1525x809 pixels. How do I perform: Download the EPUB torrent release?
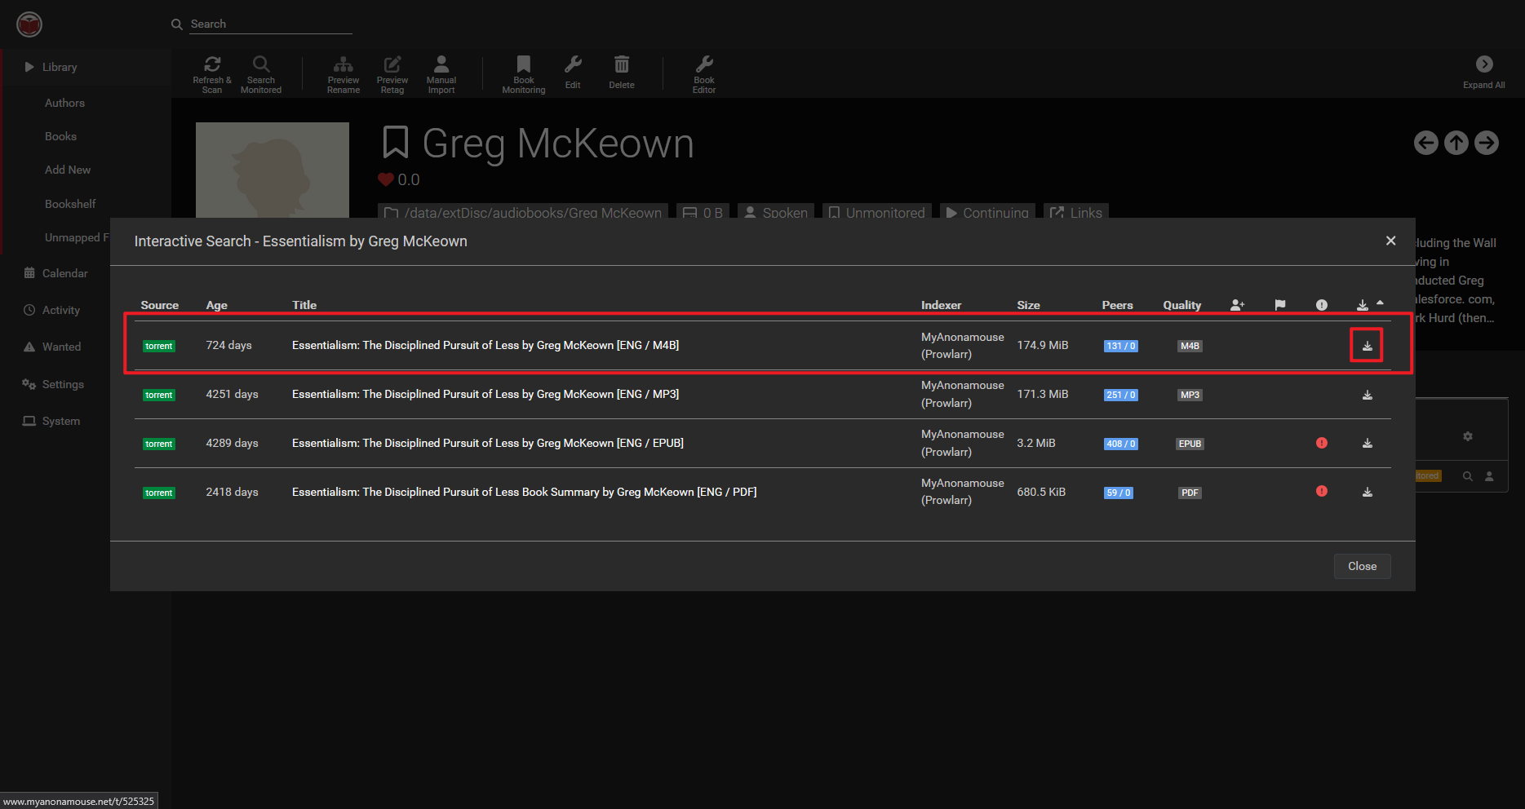point(1367,444)
